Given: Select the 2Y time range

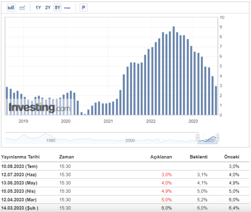Looking at the screenshot, I should click(x=48, y=8).
